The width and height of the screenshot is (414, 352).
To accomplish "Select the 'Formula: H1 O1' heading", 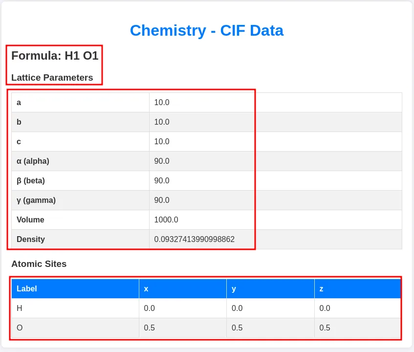I will coord(55,56).
